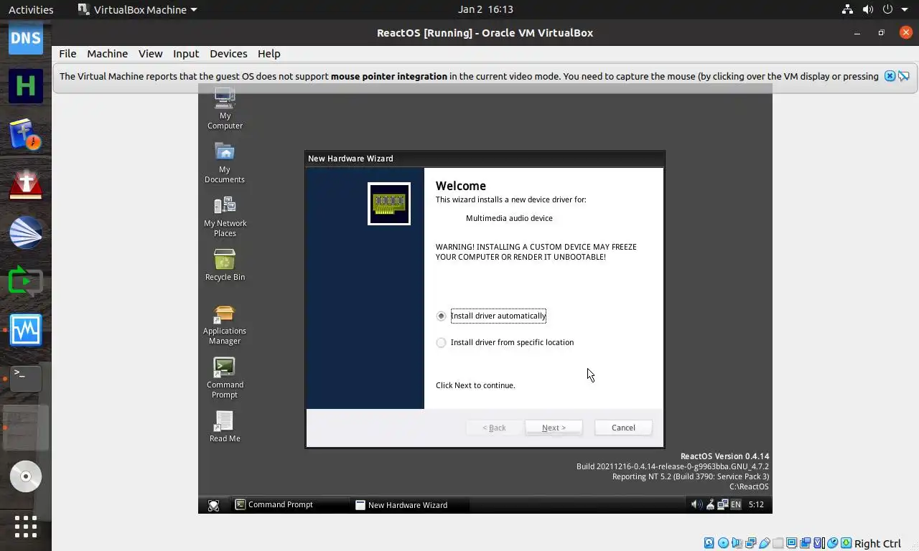919x551 pixels.
Task: Click the Cancel button in wizard
Action: click(623, 428)
